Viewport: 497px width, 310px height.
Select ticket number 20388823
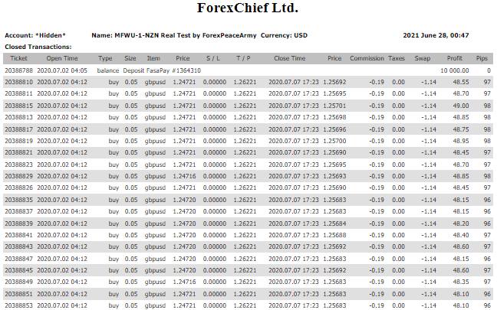tap(18, 165)
